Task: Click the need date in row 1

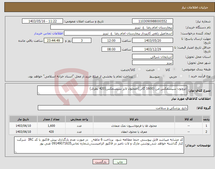Action: click(x=23, y=126)
